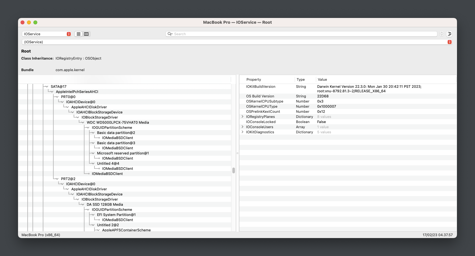Collapse the SATA@17 node
Image resolution: width=475 pixels, height=256 pixels.
point(47,87)
